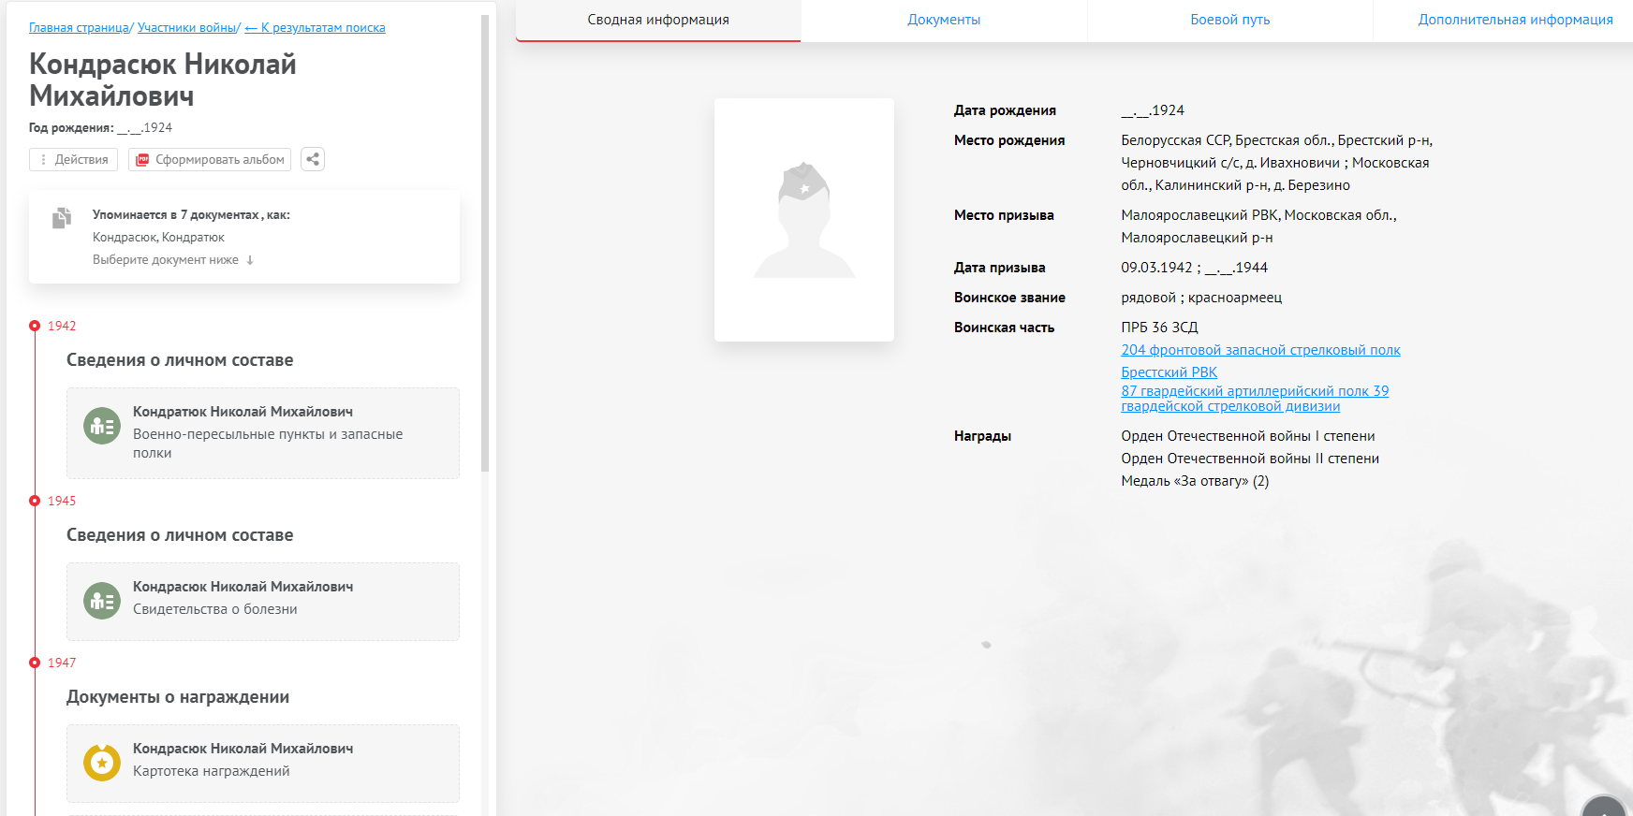Click the green personnel icon for Кондратюк record

point(102,427)
